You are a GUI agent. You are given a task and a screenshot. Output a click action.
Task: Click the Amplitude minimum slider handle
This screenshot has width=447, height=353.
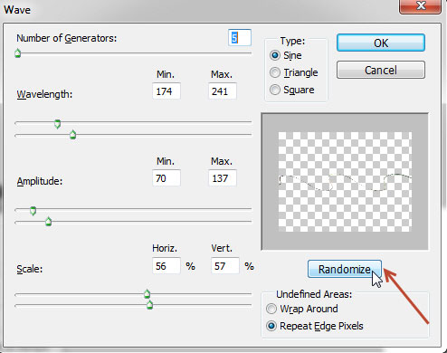33,211
